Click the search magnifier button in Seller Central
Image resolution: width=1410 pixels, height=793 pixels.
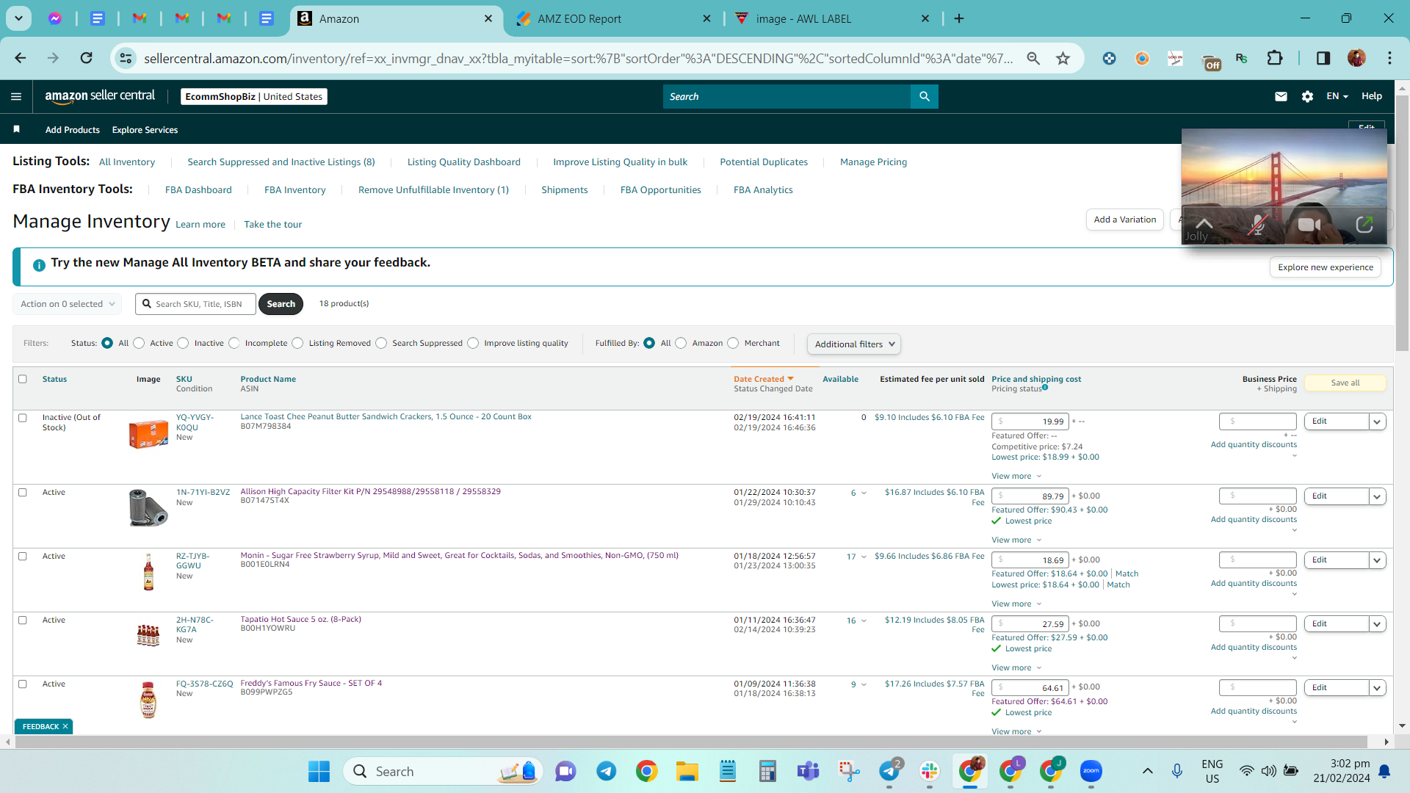tap(924, 96)
